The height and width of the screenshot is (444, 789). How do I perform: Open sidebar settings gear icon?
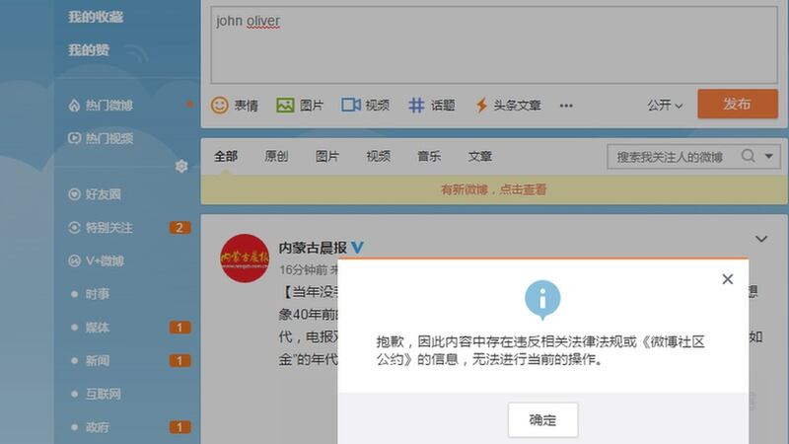point(181,166)
